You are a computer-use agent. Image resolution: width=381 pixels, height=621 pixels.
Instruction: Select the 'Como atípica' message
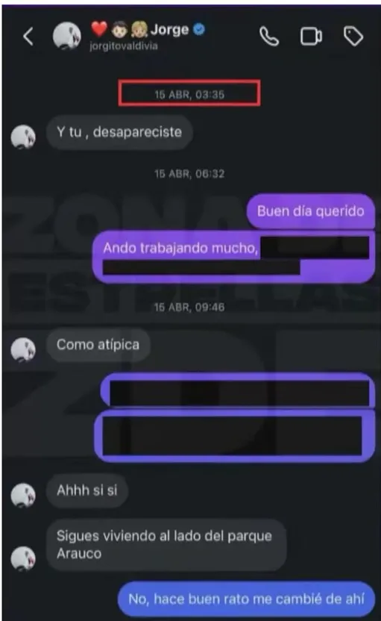[98, 345]
